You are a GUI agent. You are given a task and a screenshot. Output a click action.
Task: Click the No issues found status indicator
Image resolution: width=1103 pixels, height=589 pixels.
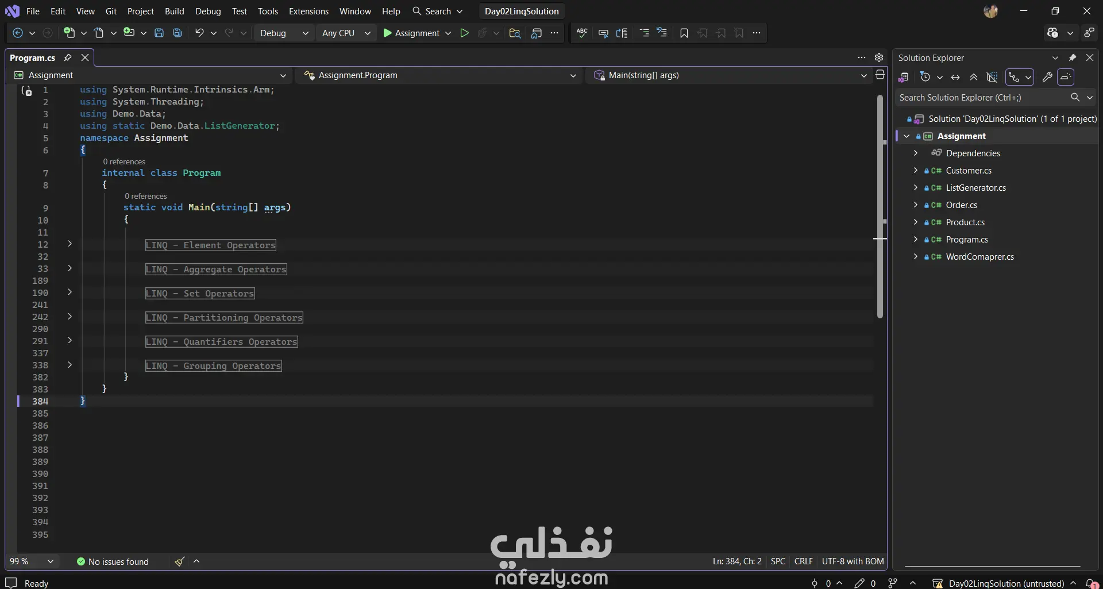coord(113,561)
